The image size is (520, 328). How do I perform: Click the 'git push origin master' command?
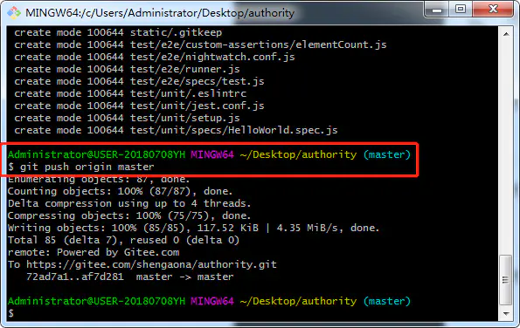pyautogui.click(x=87, y=167)
